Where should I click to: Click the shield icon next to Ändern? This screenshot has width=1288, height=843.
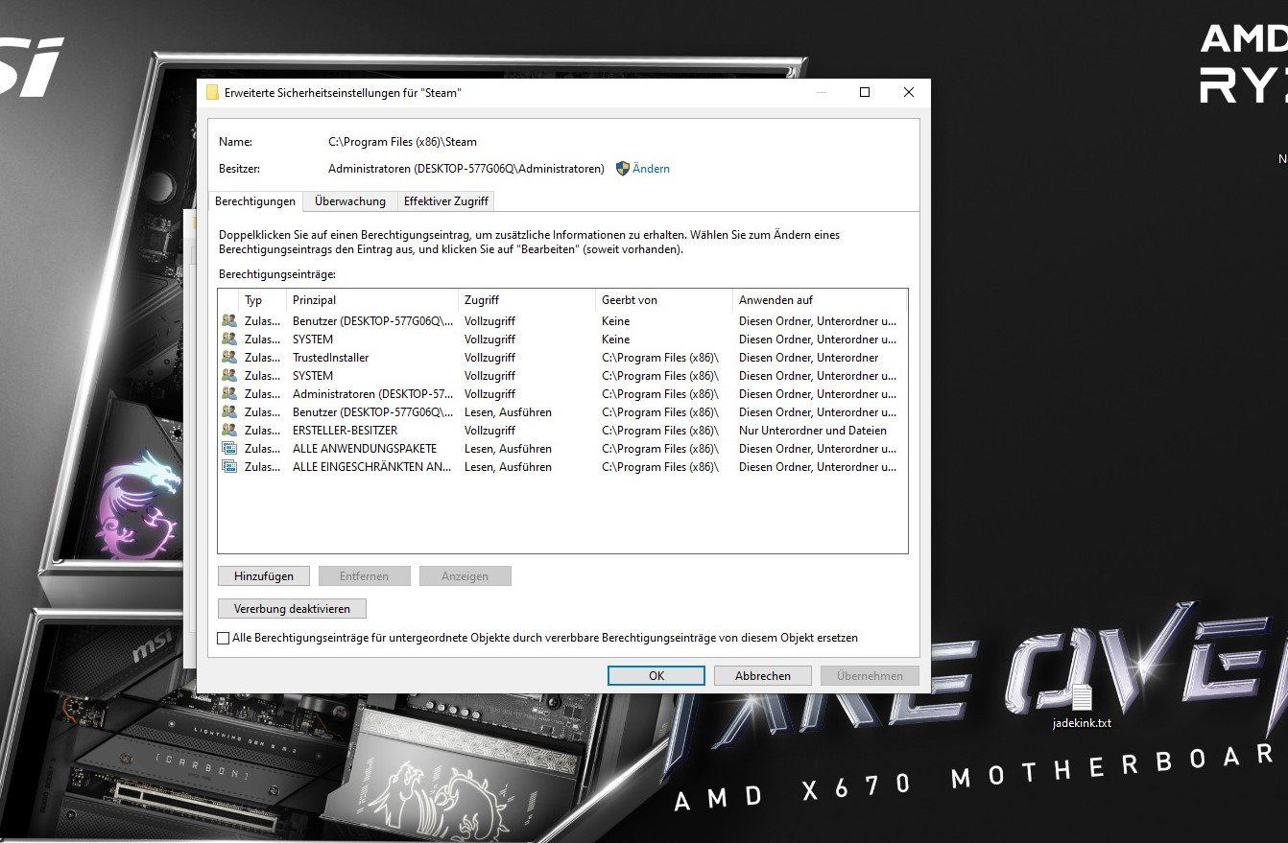[x=622, y=168]
